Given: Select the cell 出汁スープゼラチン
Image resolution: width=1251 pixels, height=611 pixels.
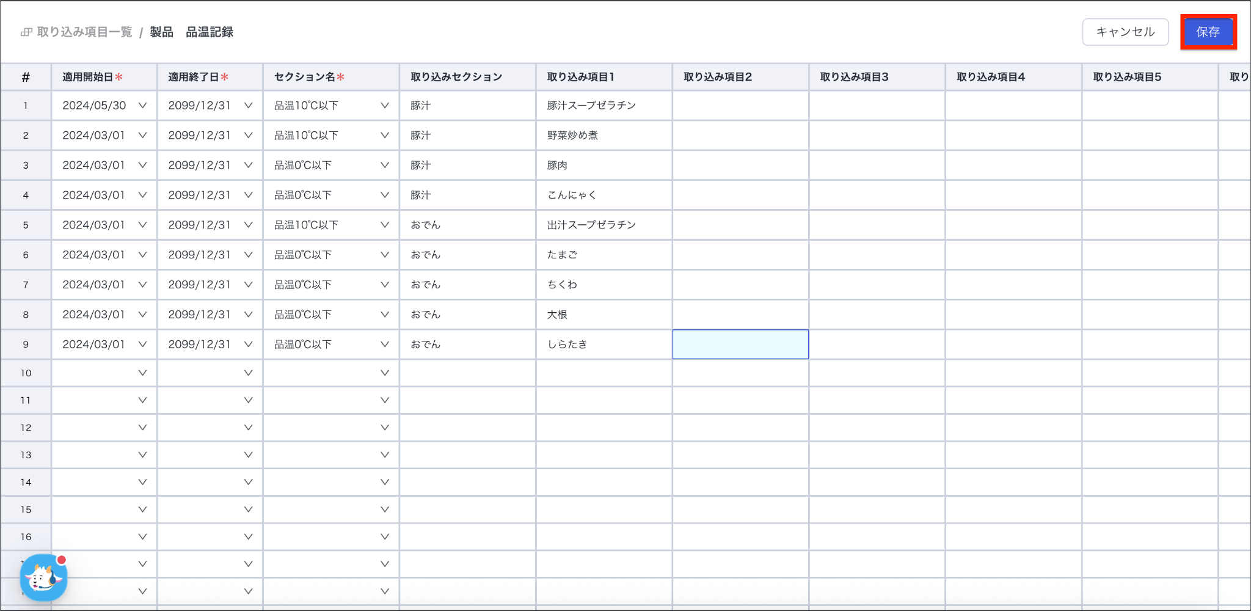Looking at the screenshot, I should coord(604,225).
